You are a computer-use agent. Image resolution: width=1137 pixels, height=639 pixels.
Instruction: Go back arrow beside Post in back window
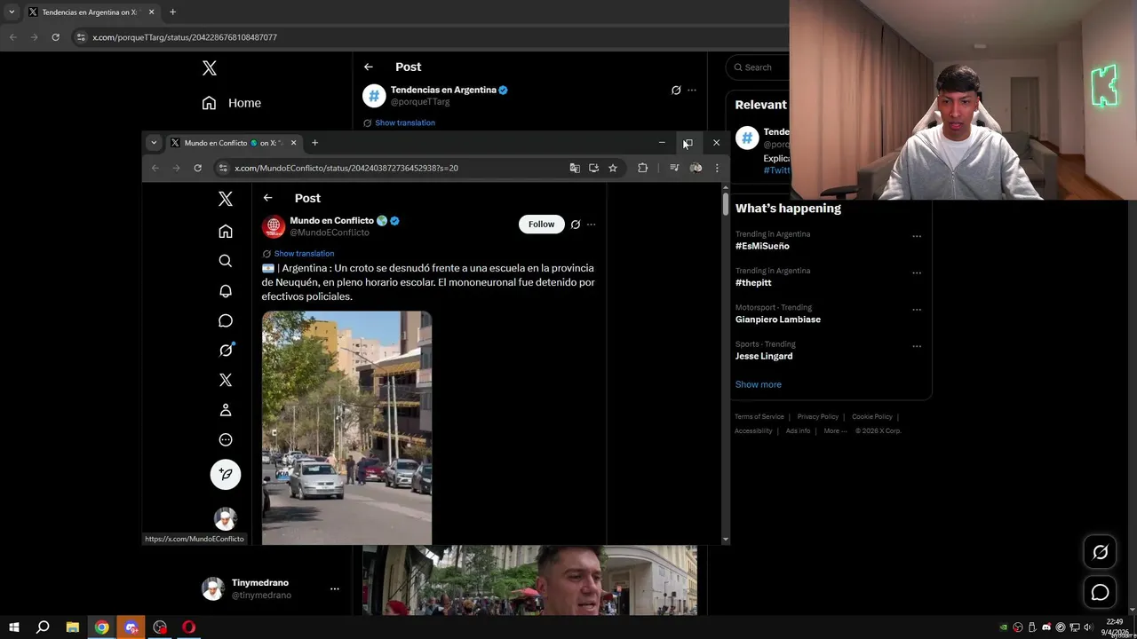coord(369,67)
